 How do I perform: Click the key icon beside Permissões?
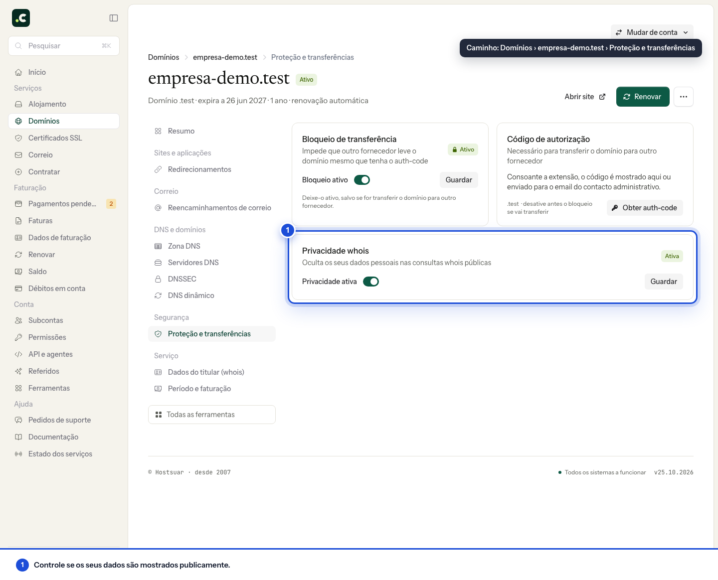(x=18, y=337)
